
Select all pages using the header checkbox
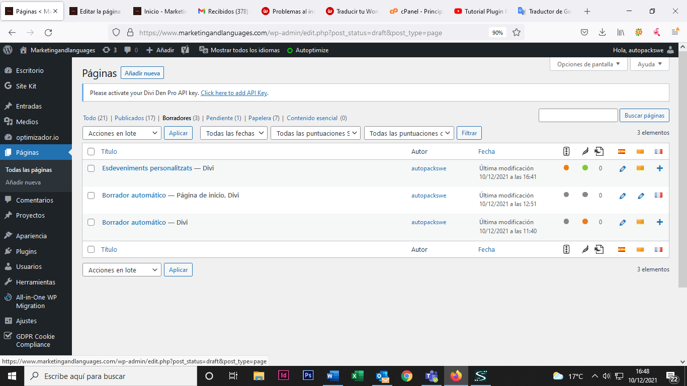click(91, 151)
